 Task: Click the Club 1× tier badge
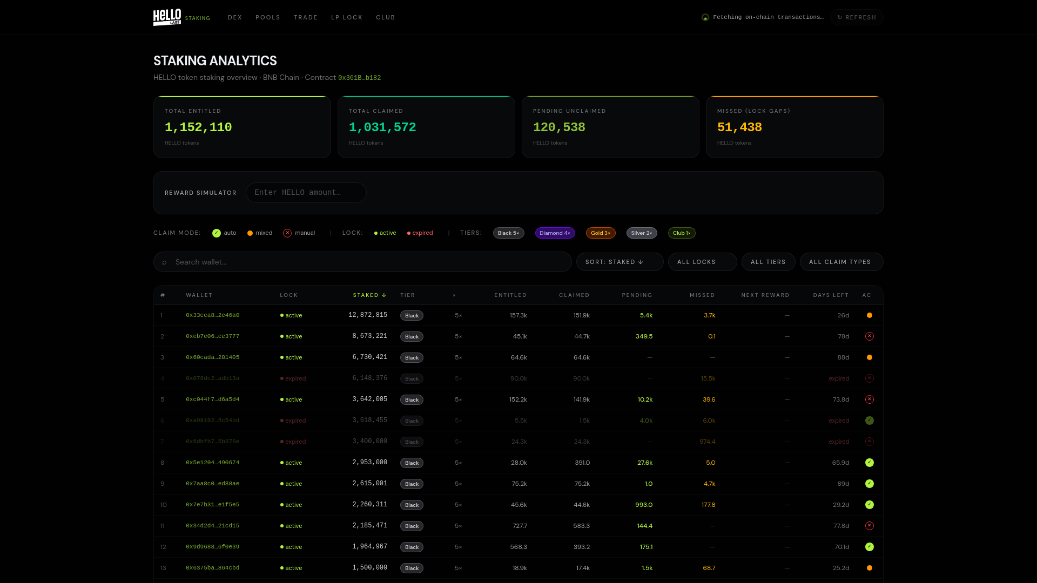[x=682, y=233]
